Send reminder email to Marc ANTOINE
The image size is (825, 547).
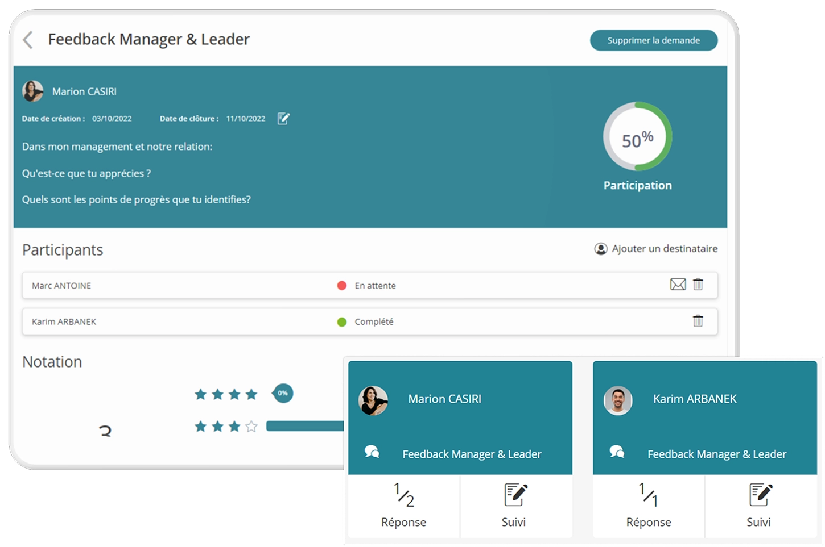tap(678, 285)
